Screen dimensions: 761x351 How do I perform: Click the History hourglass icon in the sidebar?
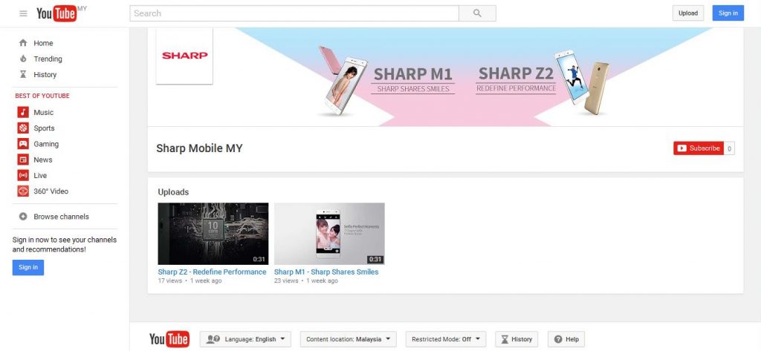pyautogui.click(x=23, y=75)
